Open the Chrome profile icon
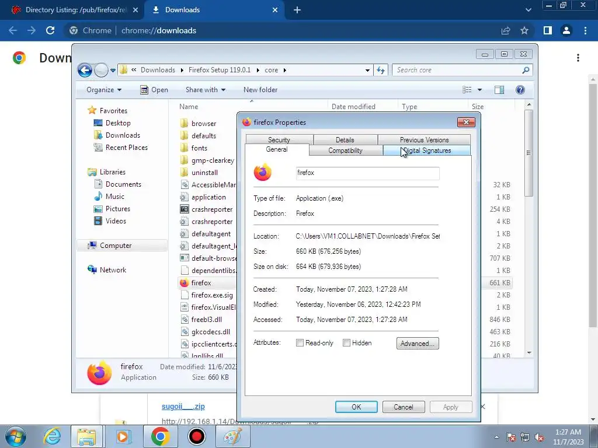Screen dimensions: 598x448 566,30
